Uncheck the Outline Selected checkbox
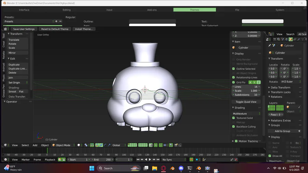 tap(233, 69)
